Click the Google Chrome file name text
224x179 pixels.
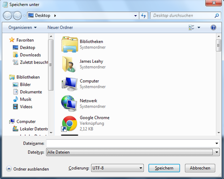pos(95,118)
